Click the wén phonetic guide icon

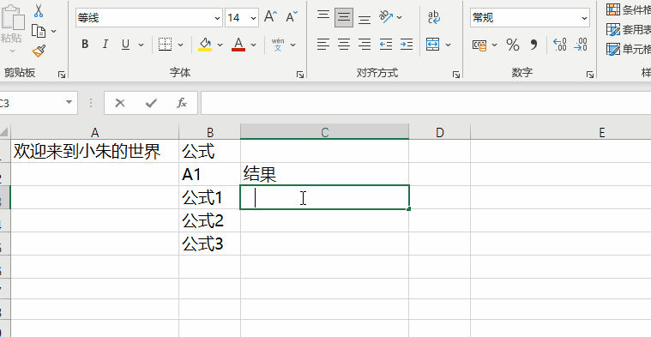pos(278,45)
